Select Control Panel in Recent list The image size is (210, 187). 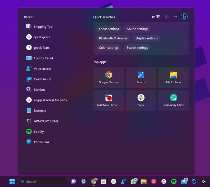click(43, 58)
